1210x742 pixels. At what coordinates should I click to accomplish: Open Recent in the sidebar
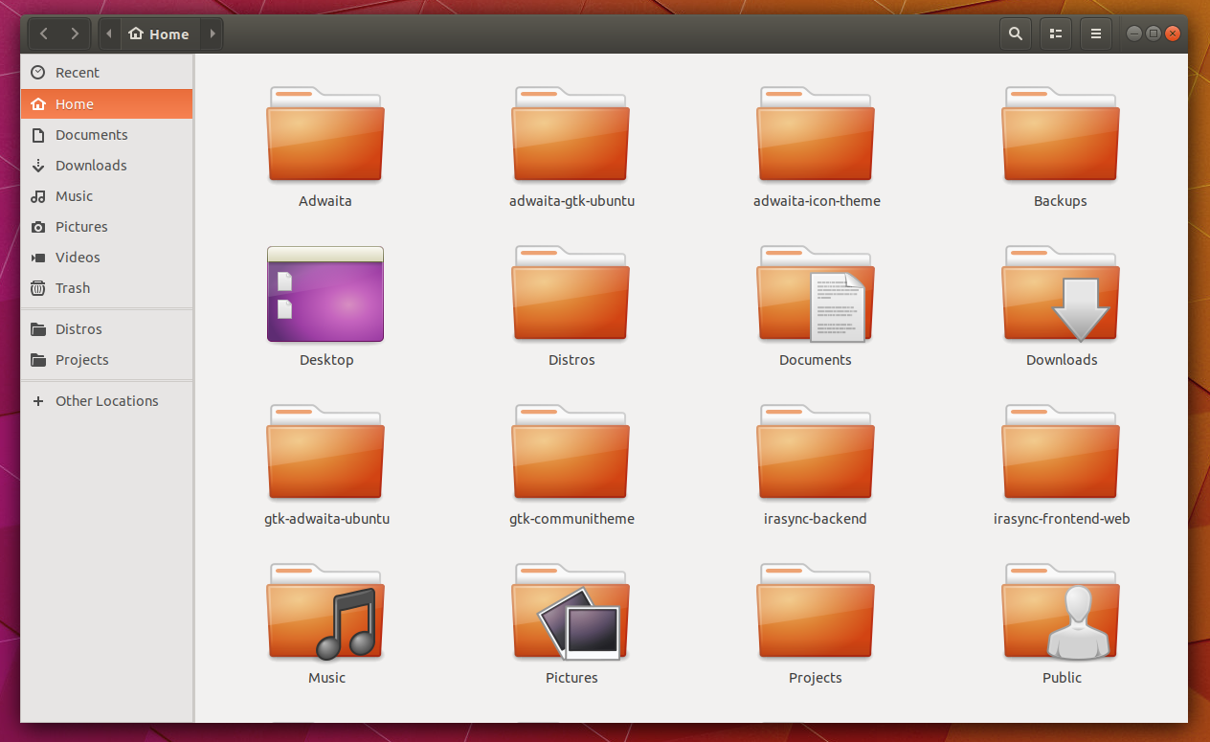(x=106, y=73)
